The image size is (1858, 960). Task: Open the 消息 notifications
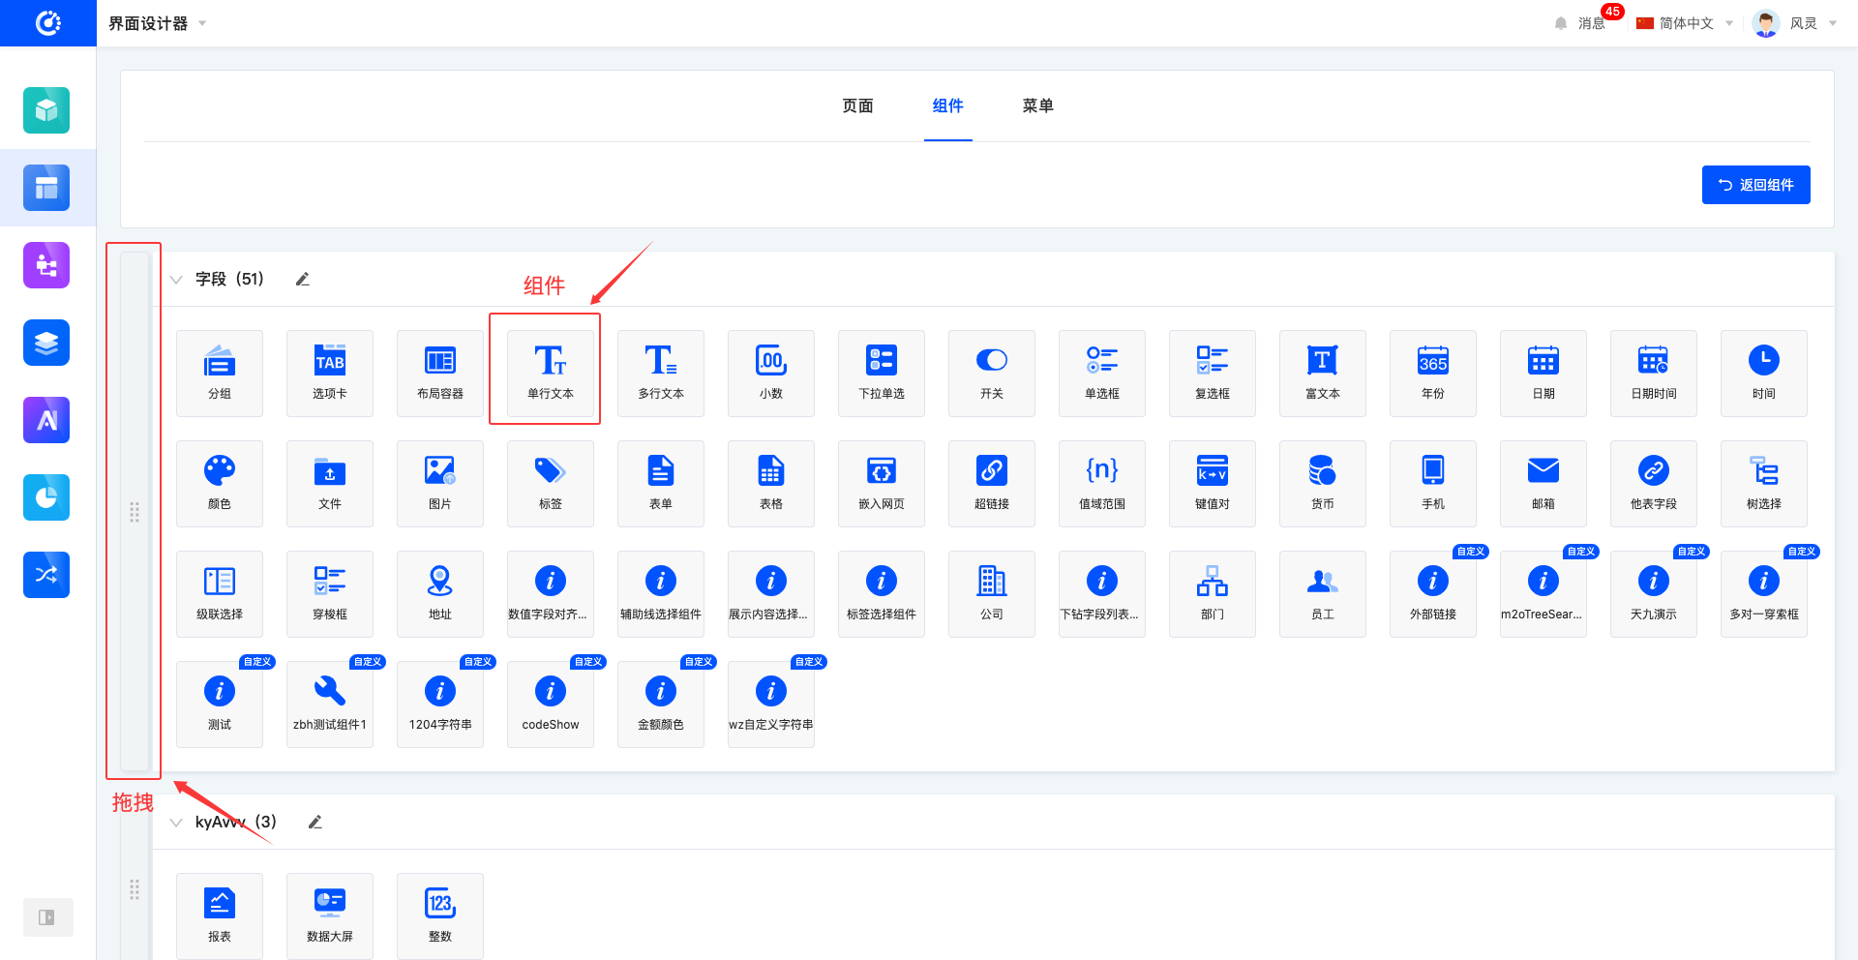tap(1580, 23)
